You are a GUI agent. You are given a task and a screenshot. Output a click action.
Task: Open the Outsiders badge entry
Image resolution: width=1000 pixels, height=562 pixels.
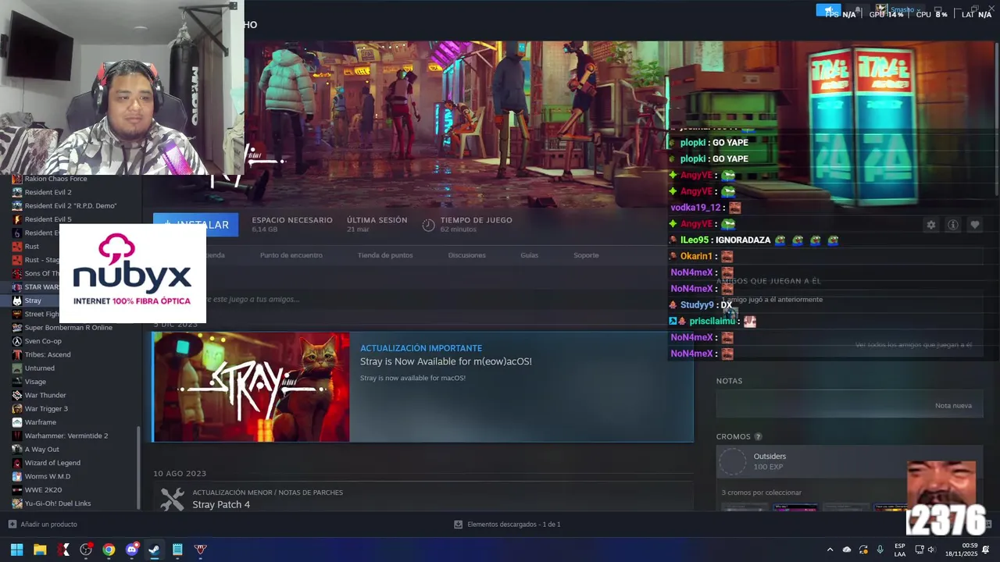point(849,461)
